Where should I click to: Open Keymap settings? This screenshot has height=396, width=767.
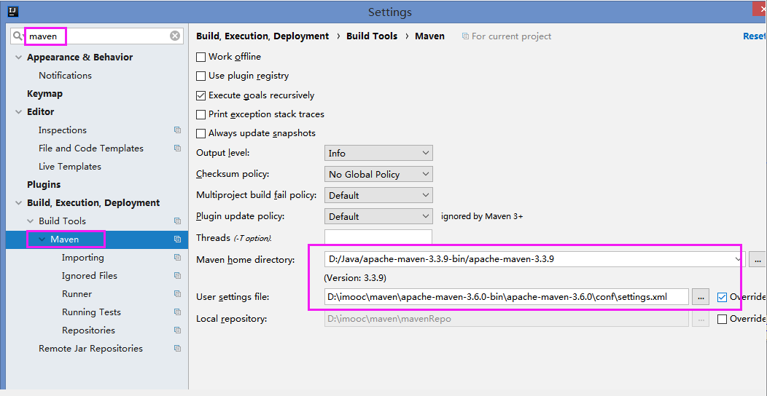(45, 94)
